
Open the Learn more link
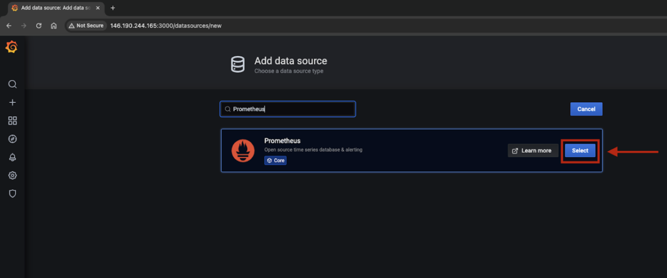tap(532, 151)
